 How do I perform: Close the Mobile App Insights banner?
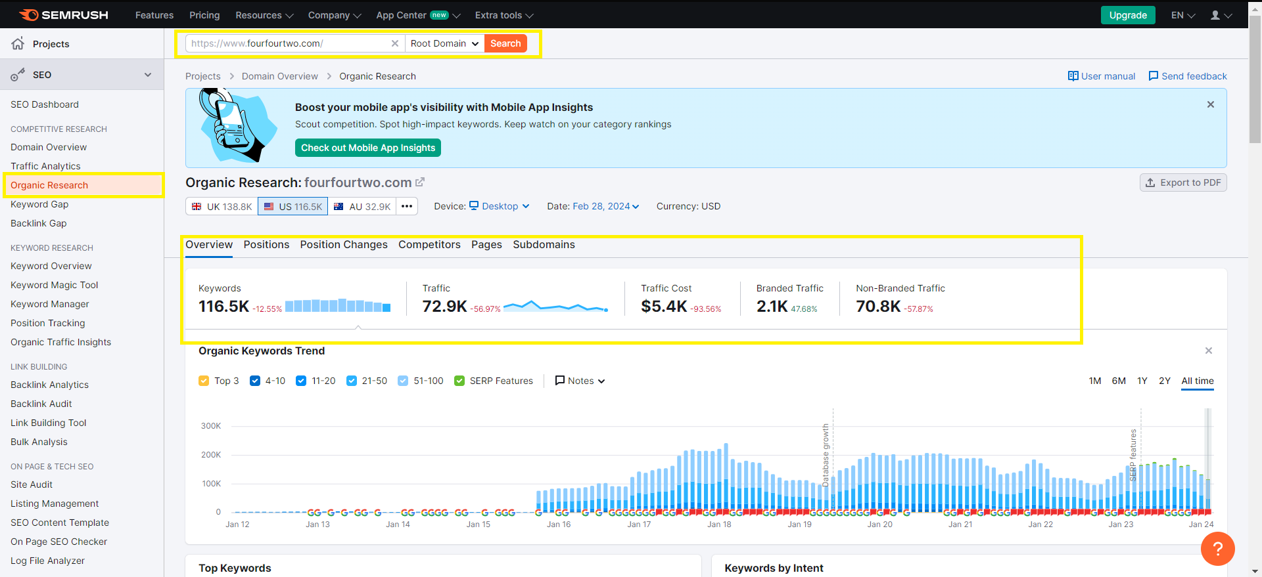(1211, 104)
